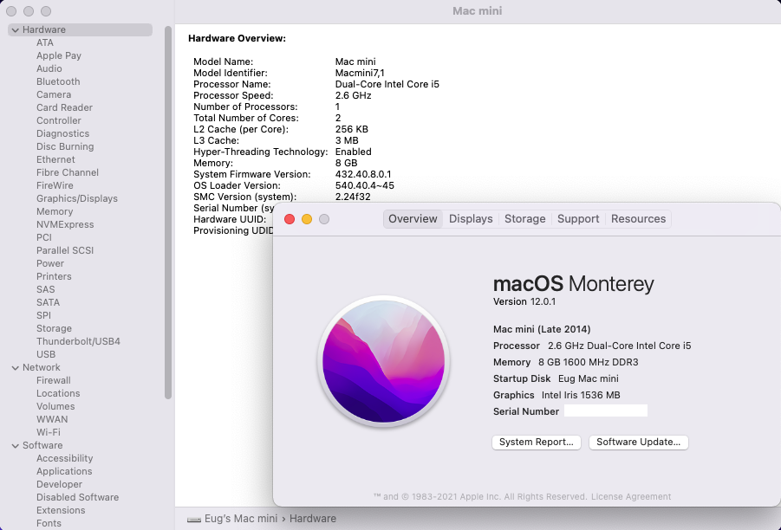Select SPI in the sidebar

[44, 315]
